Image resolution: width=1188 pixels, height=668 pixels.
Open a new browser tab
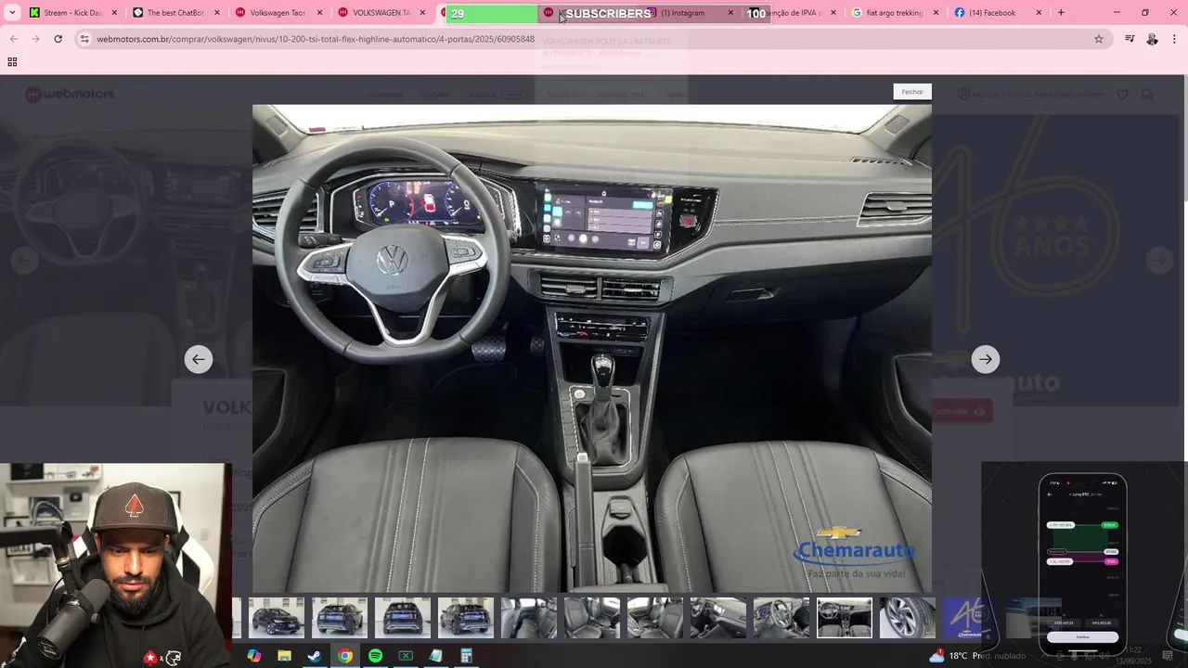(x=1061, y=13)
